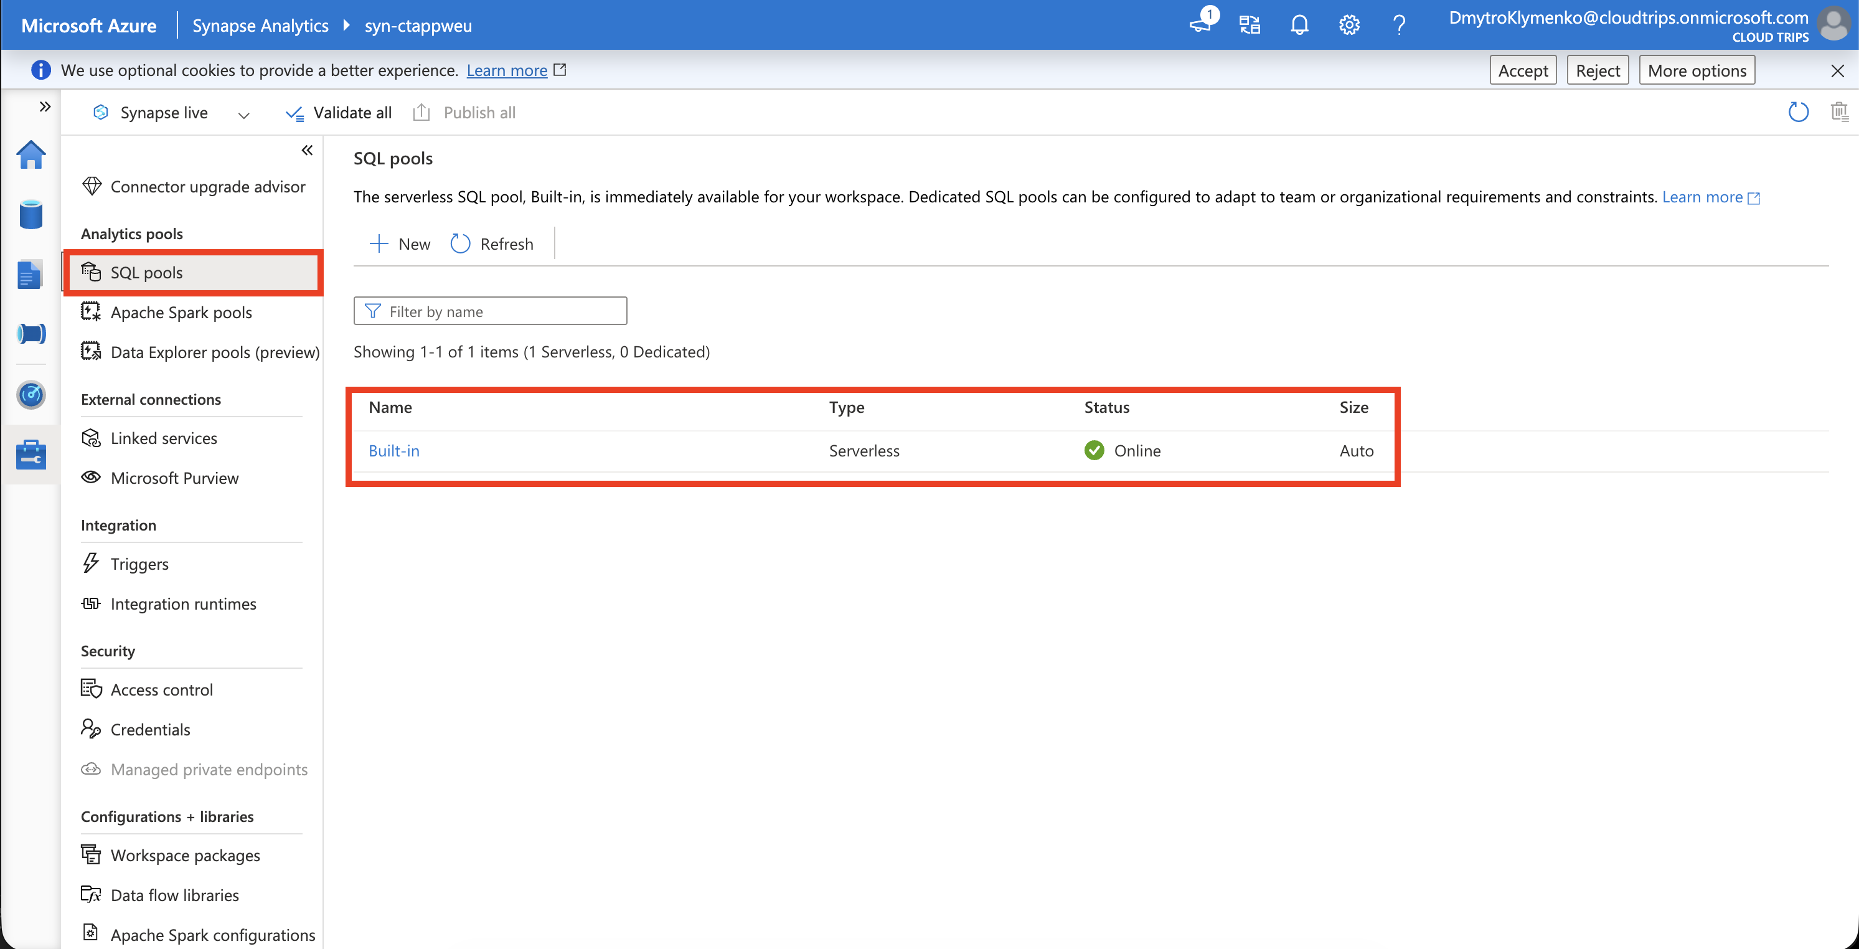The width and height of the screenshot is (1859, 949).
Task: Click the Online status cell
Action: (1122, 450)
